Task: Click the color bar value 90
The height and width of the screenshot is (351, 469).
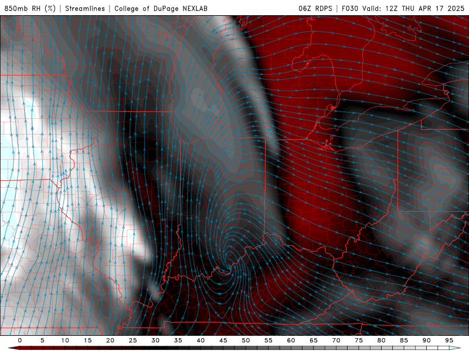Action: (427, 340)
